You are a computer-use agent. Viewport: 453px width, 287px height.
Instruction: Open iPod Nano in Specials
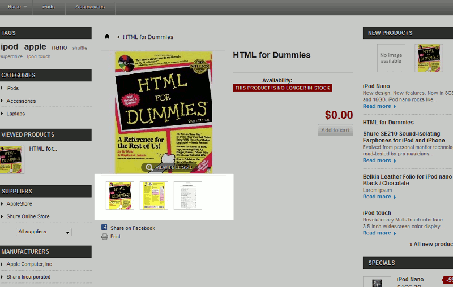tap(410, 279)
